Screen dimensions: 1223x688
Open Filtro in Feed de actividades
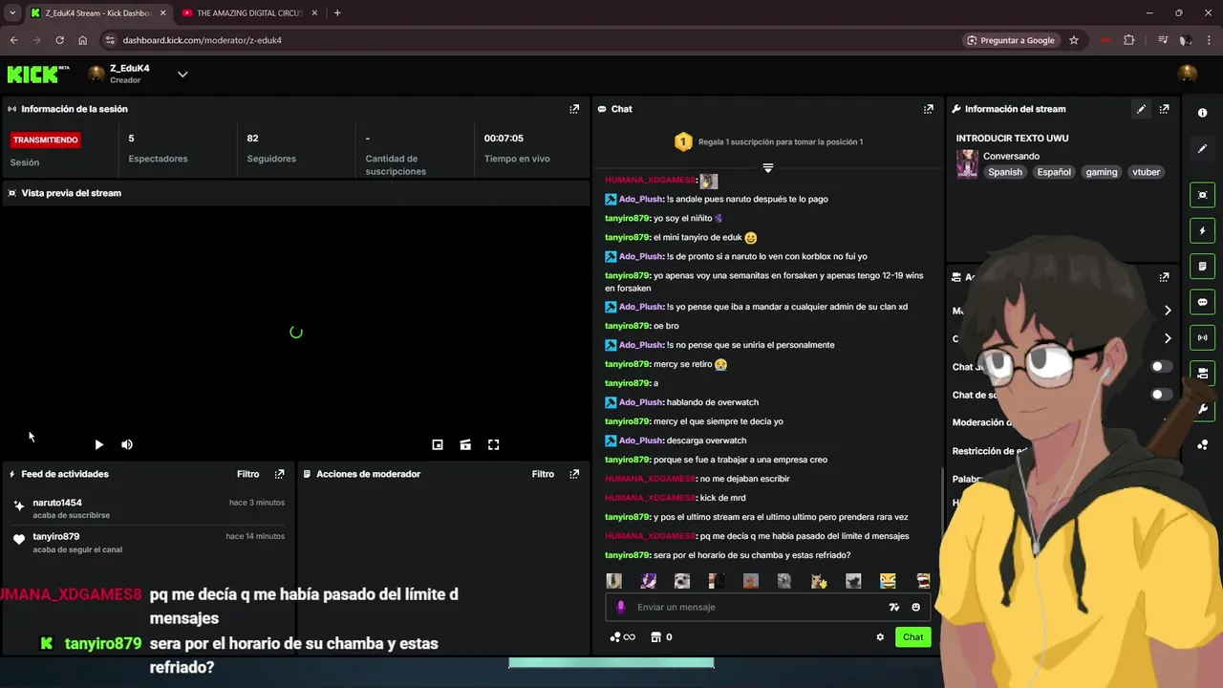coord(247,474)
